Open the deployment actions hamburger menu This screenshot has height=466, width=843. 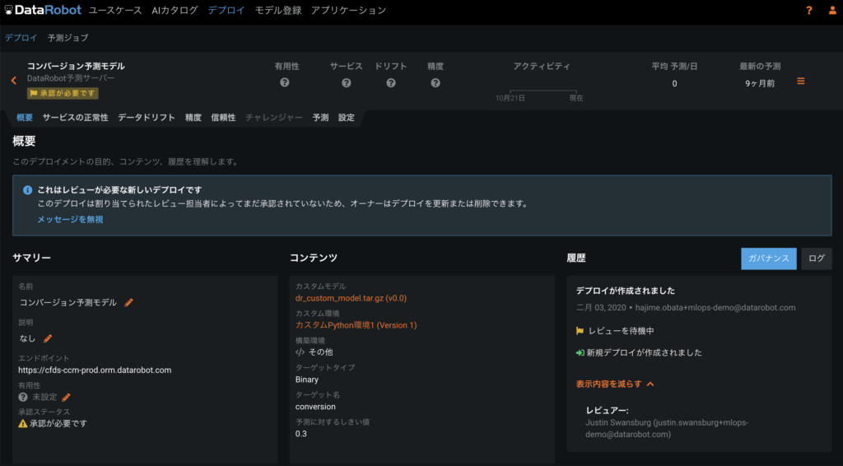pyautogui.click(x=800, y=82)
